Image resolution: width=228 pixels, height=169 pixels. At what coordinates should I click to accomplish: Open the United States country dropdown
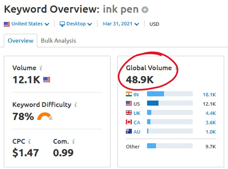point(27,24)
